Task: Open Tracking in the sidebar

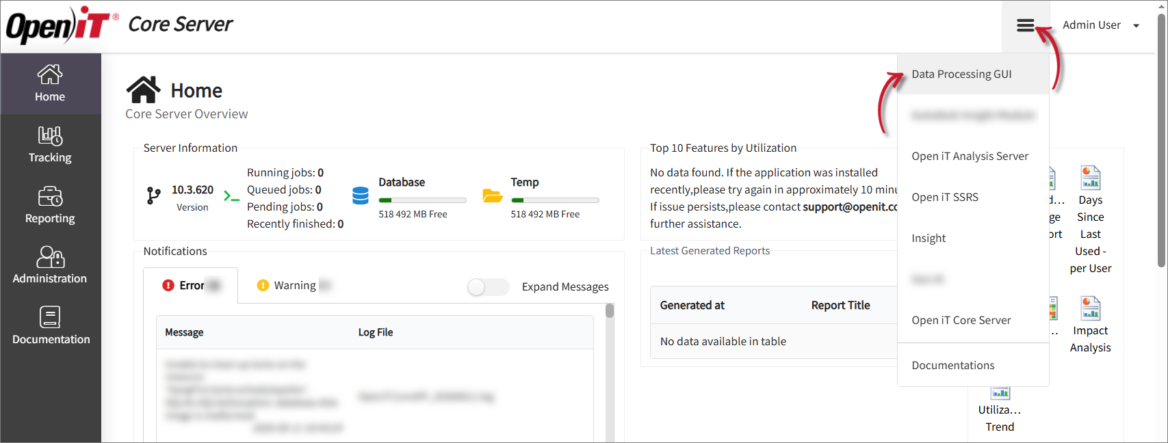Action: [50, 144]
